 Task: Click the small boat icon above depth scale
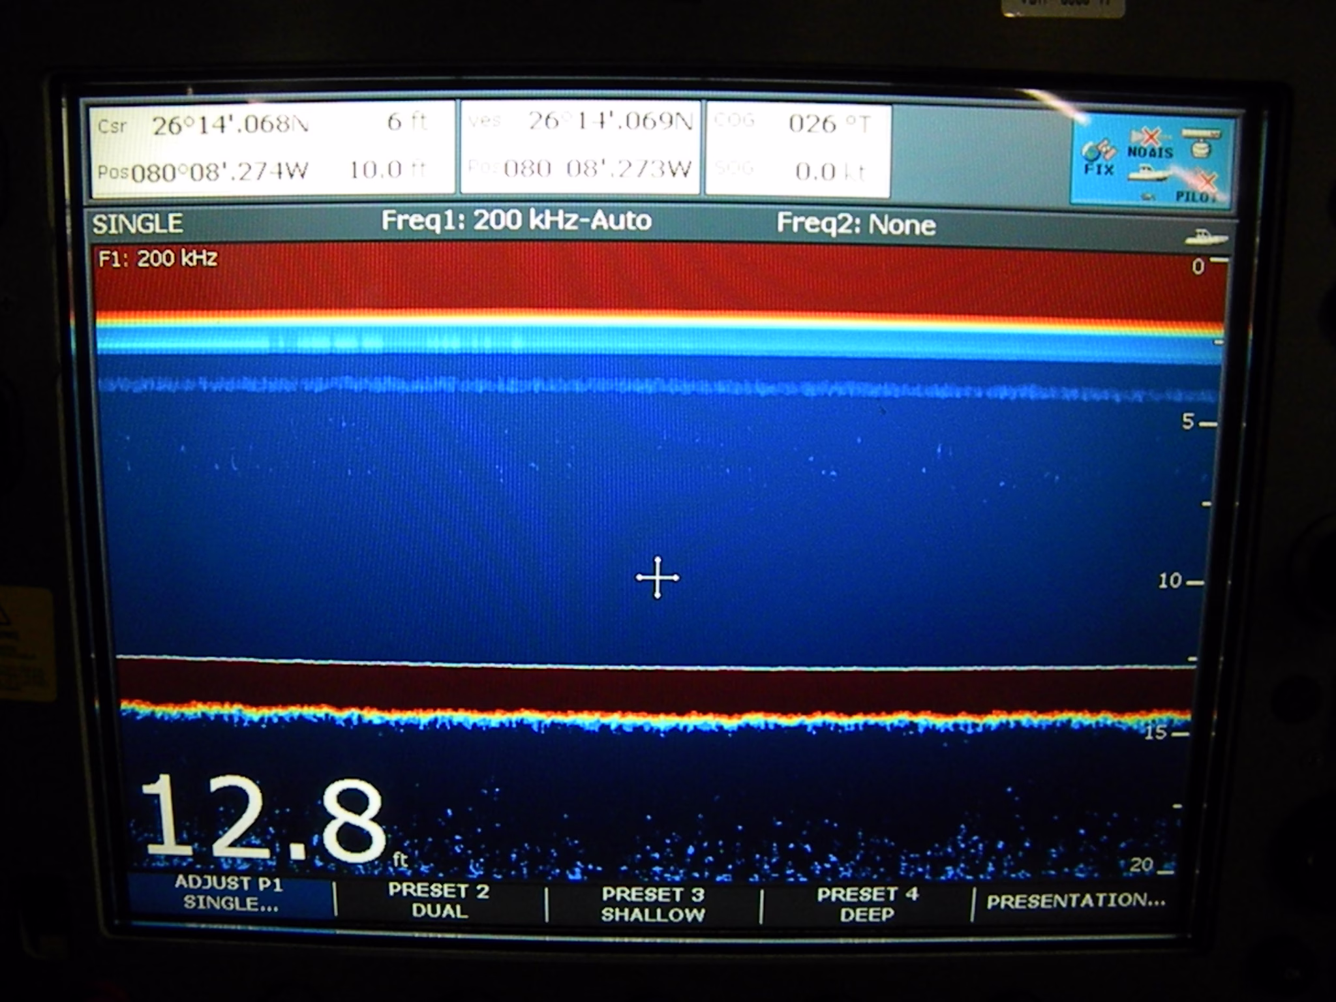pos(1206,237)
